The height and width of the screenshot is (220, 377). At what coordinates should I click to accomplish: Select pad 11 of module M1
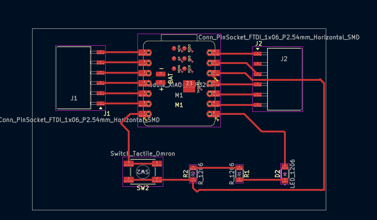pos(213,83)
